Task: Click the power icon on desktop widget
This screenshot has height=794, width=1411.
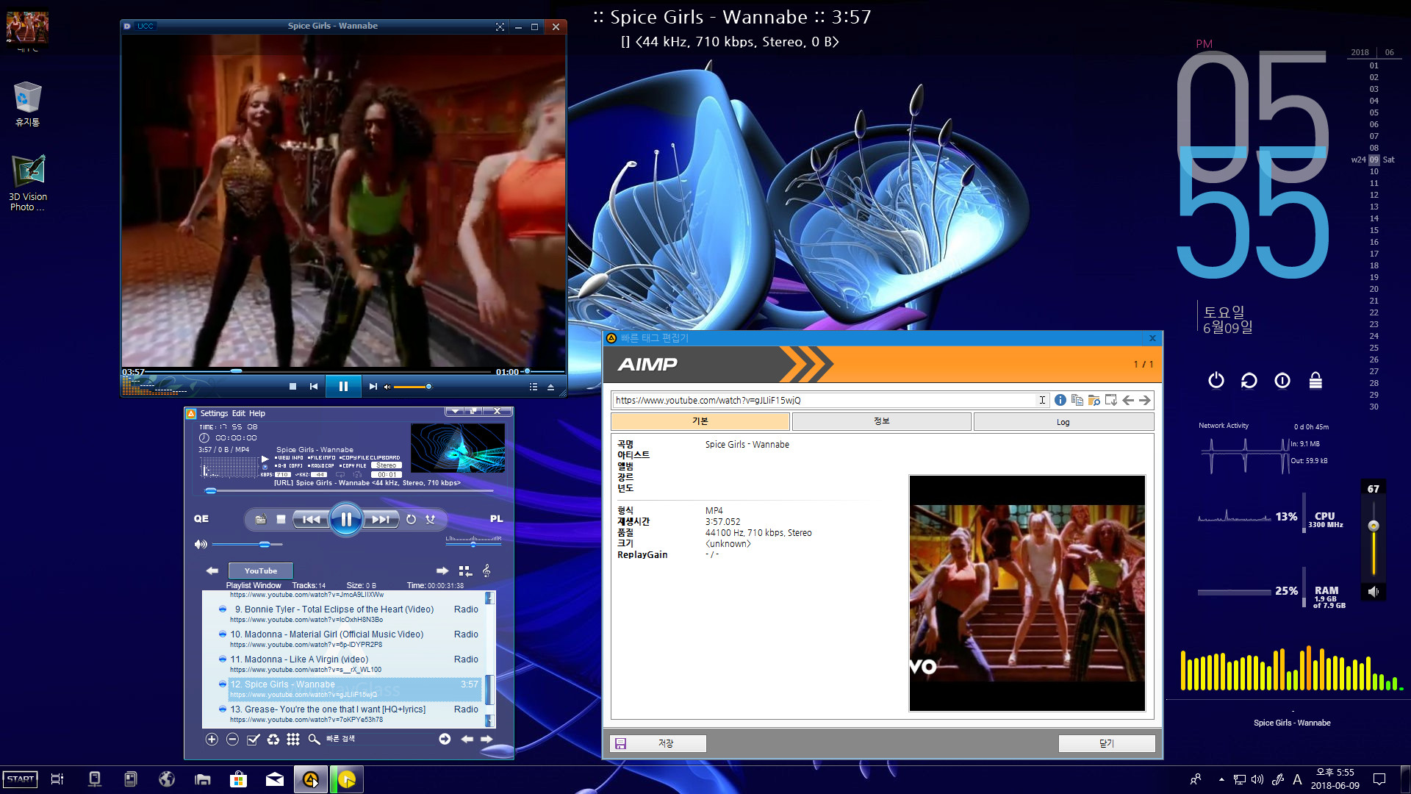Action: (1216, 380)
